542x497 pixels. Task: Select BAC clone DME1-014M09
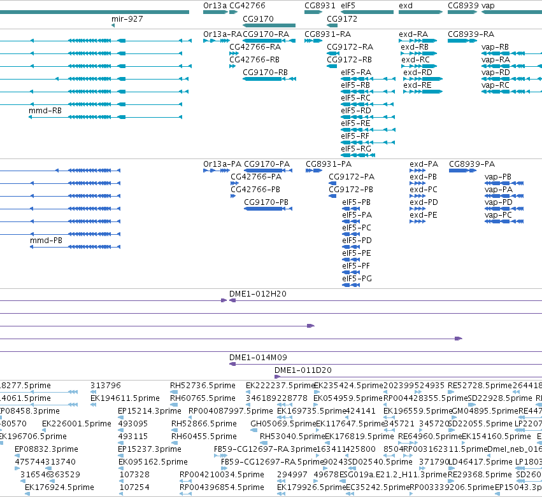(x=258, y=358)
